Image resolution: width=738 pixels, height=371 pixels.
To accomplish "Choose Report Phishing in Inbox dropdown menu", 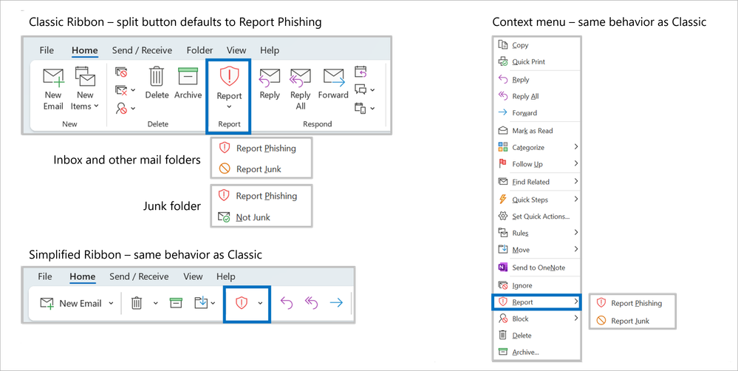I will (x=262, y=149).
